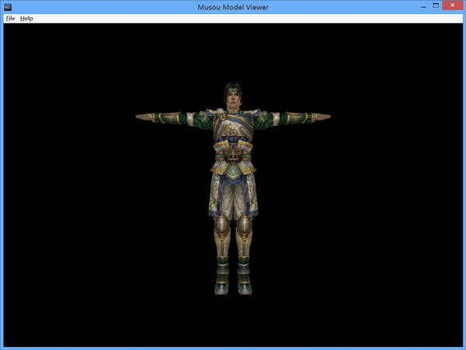Click the golden belt buckle on the model

coord(233,159)
